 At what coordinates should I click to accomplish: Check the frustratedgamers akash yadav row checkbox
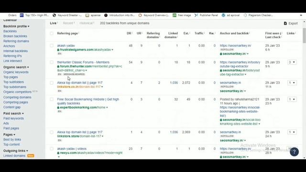point(52,46)
